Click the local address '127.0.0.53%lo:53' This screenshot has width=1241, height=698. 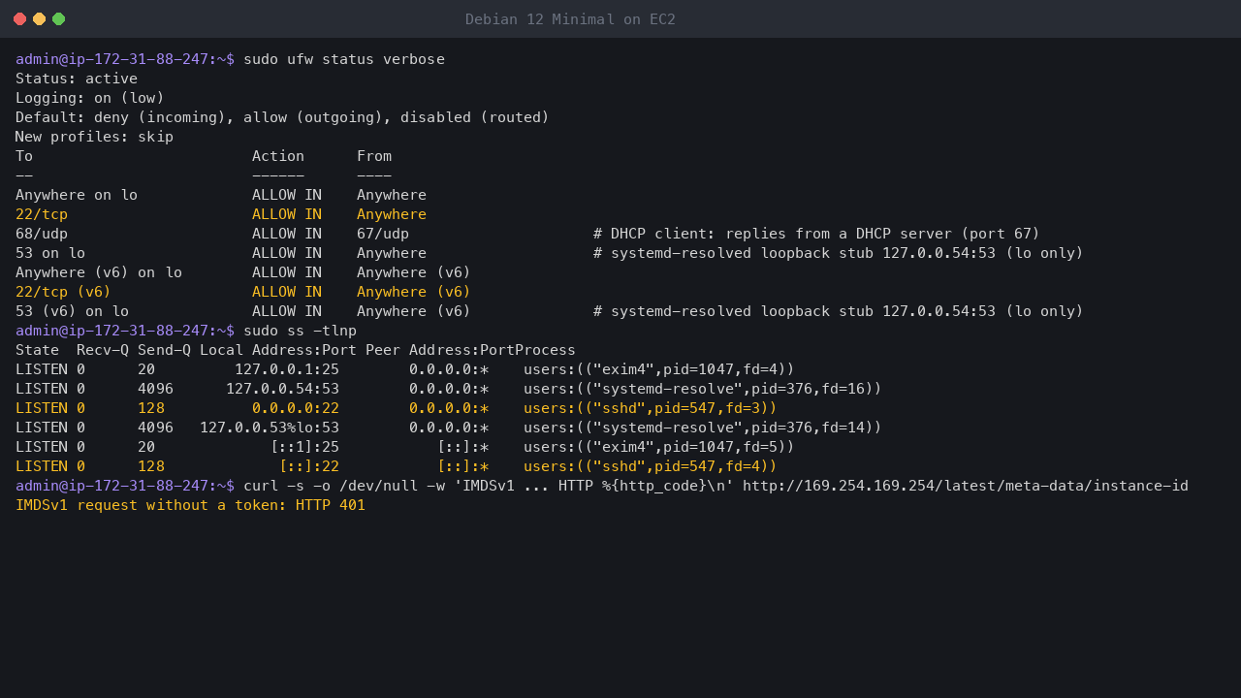270,428
